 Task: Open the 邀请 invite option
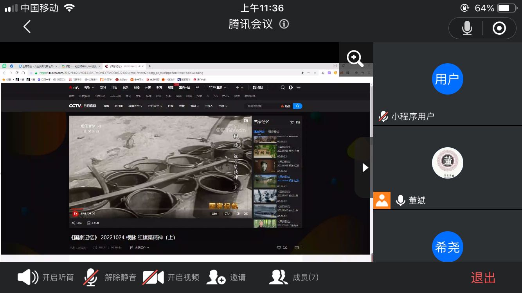[226, 277]
